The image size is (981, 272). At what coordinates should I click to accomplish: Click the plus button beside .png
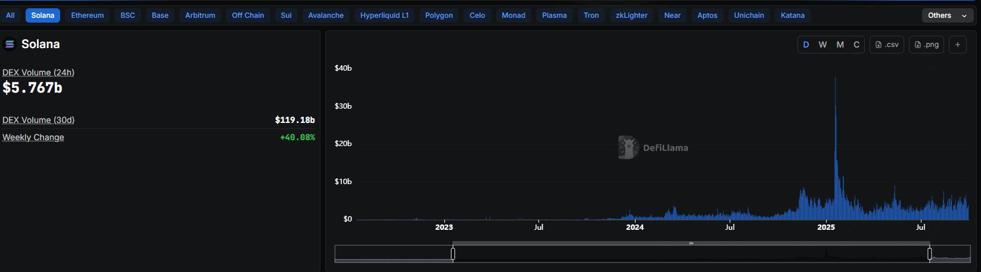[958, 45]
